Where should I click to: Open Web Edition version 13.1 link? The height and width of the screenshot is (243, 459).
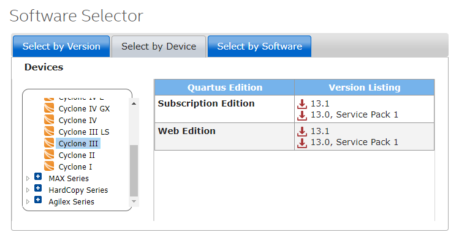(320, 131)
